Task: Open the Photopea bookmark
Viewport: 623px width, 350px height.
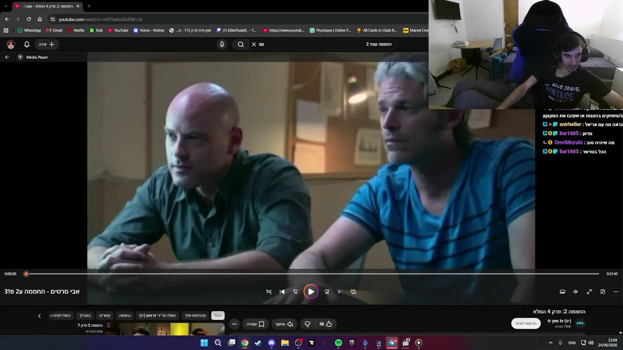Action: pos(330,30)
